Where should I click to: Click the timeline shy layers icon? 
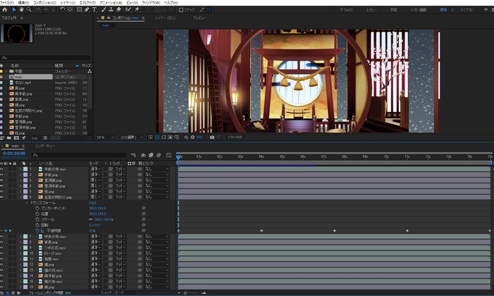point(143,155)
